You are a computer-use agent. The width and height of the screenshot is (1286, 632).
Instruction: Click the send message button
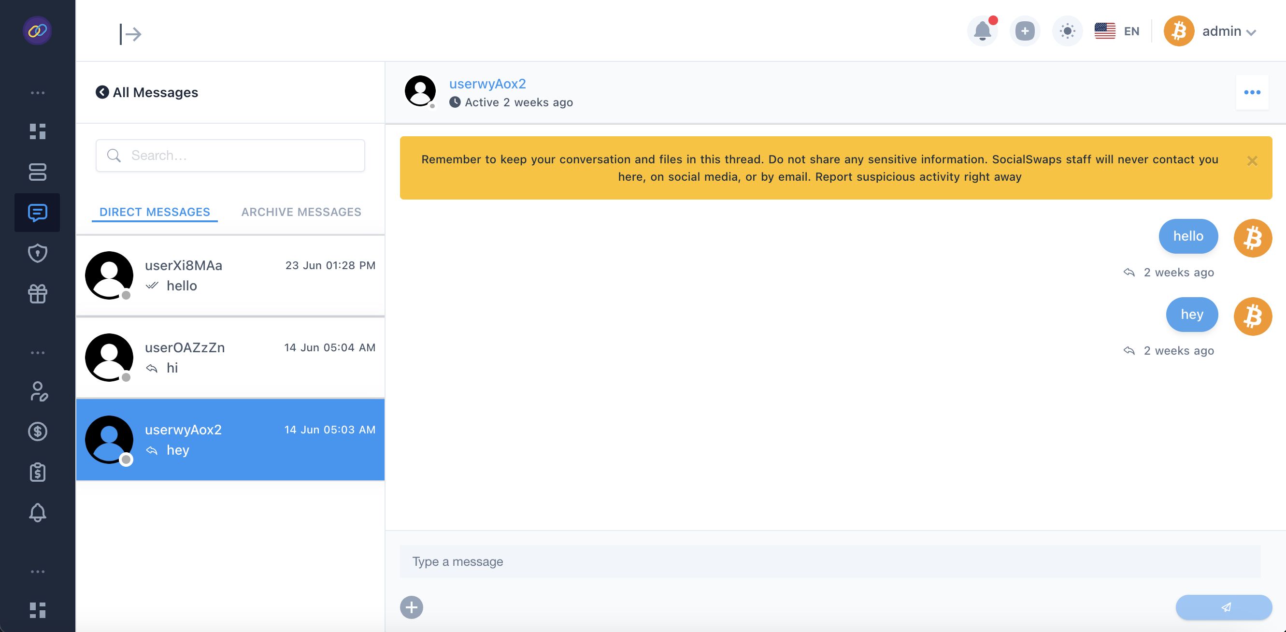coord(1224,607)
